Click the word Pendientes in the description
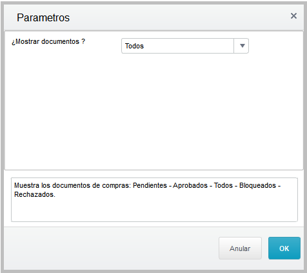The image size is (307, 273). point(150,185)
